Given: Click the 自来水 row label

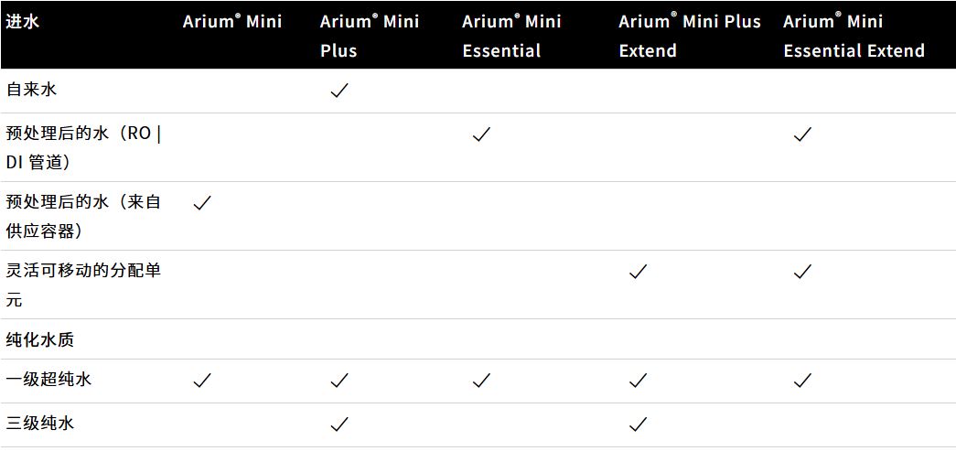Looking at the screenshot, I should (31, 91).
